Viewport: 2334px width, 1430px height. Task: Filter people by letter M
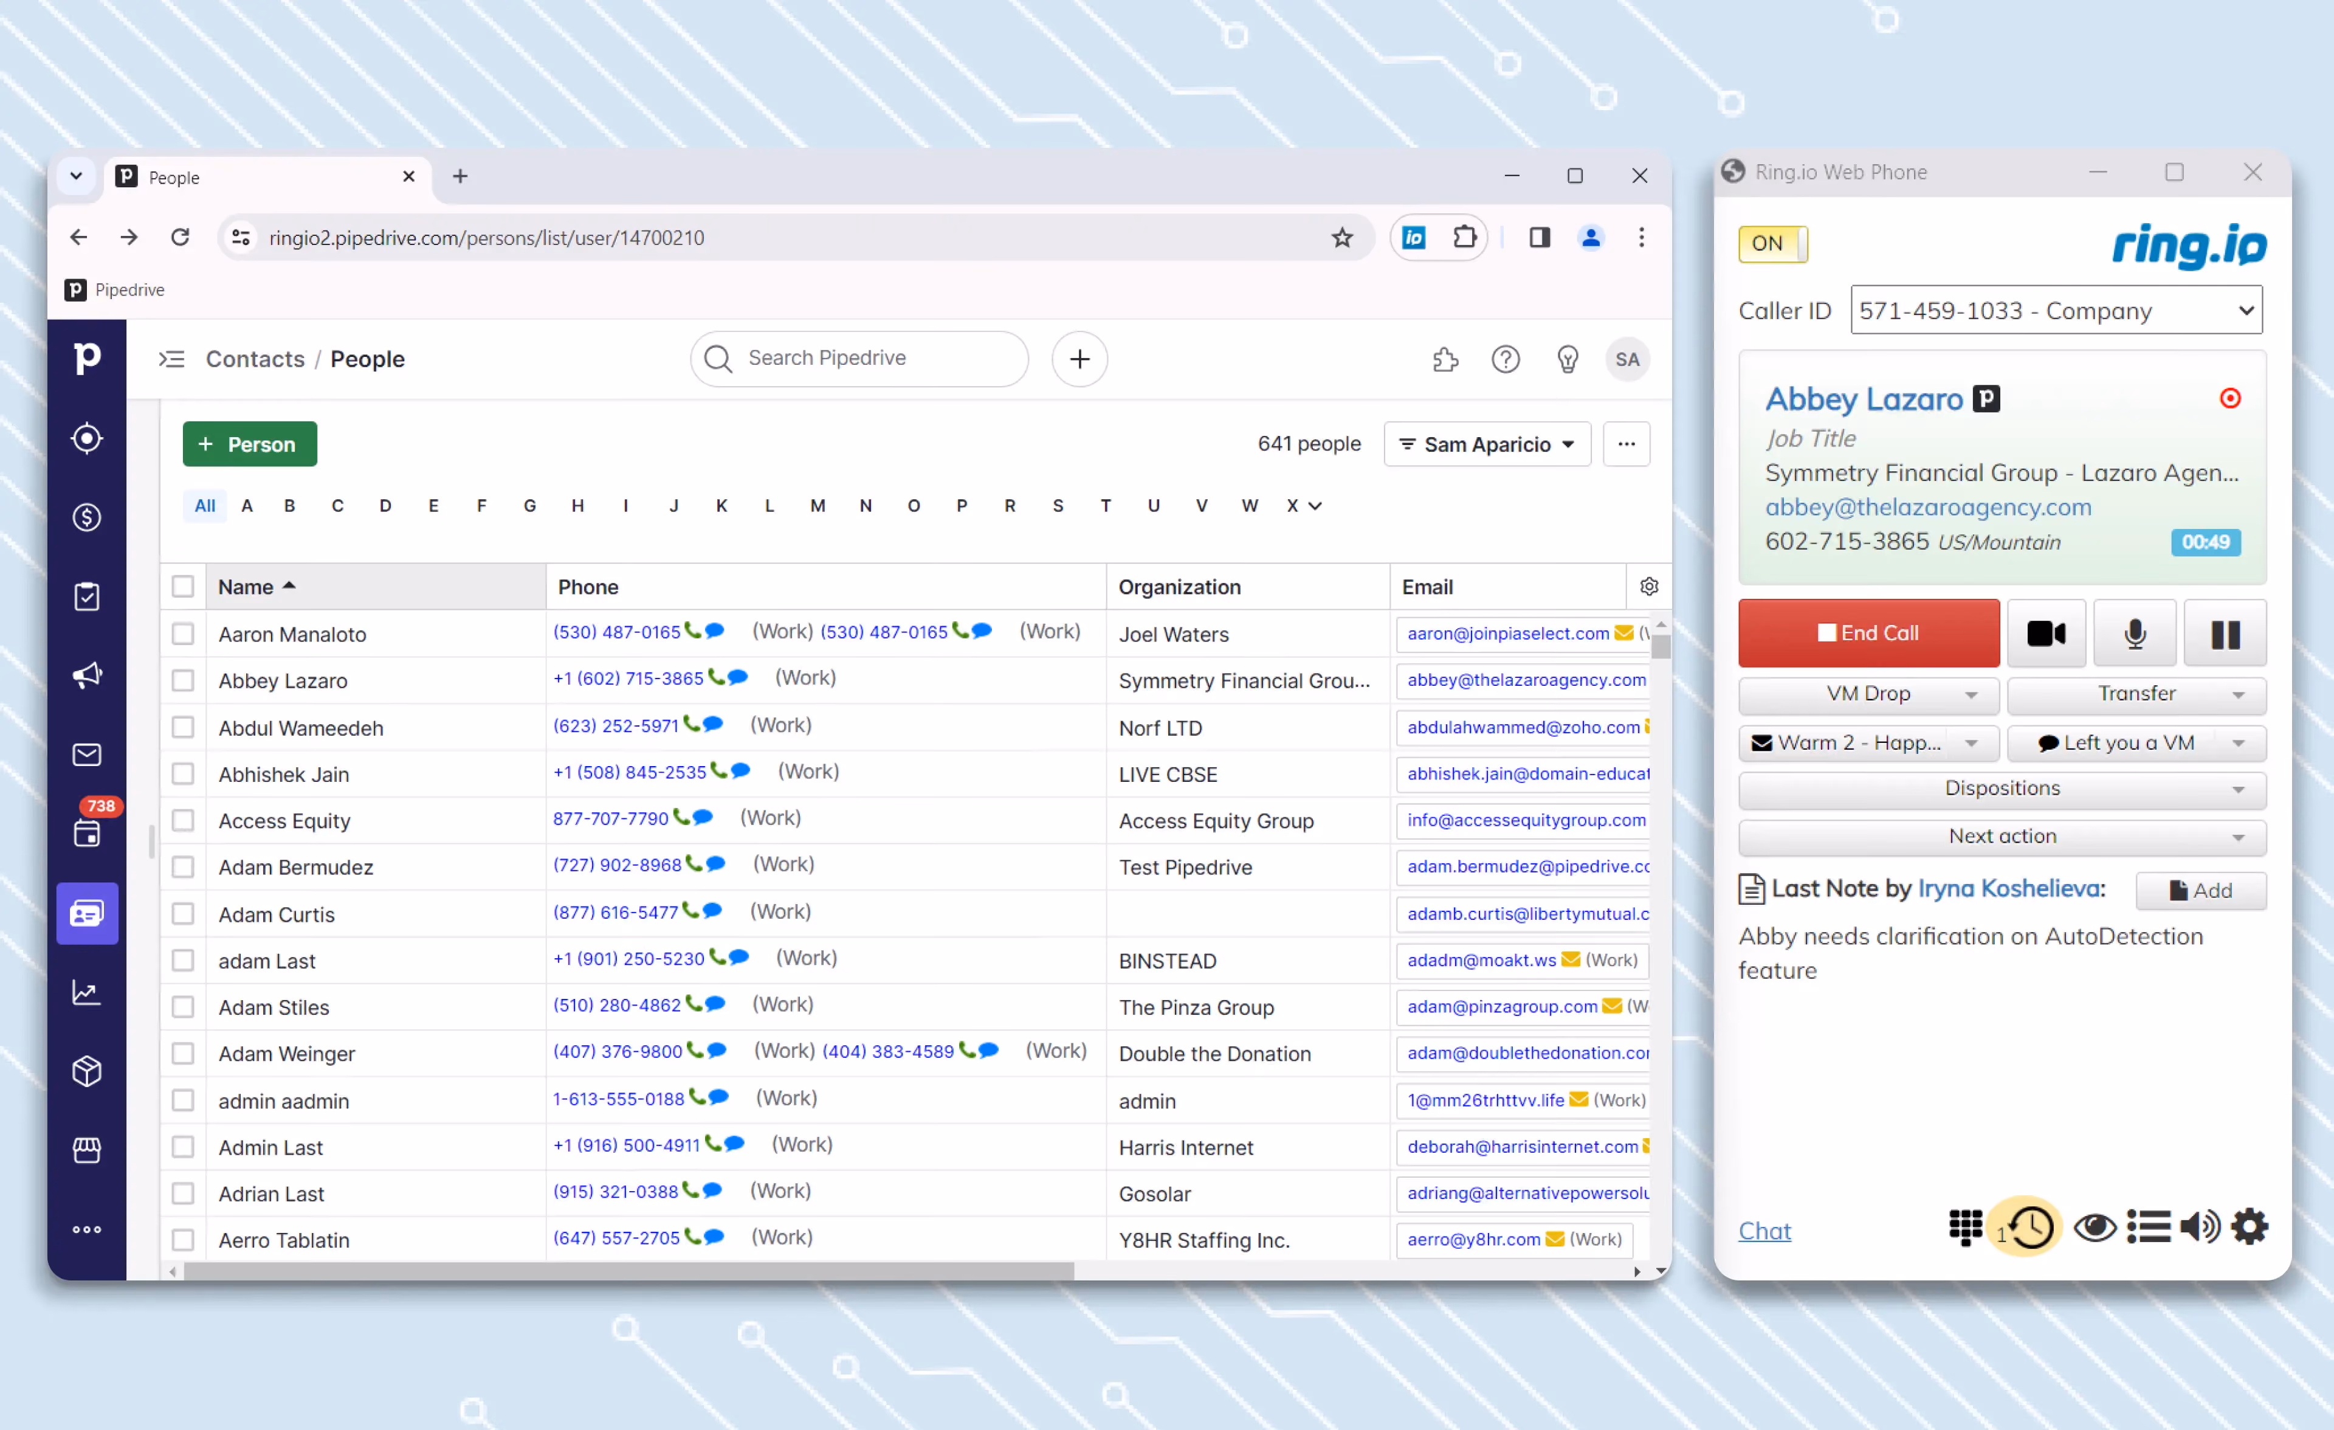818,505
